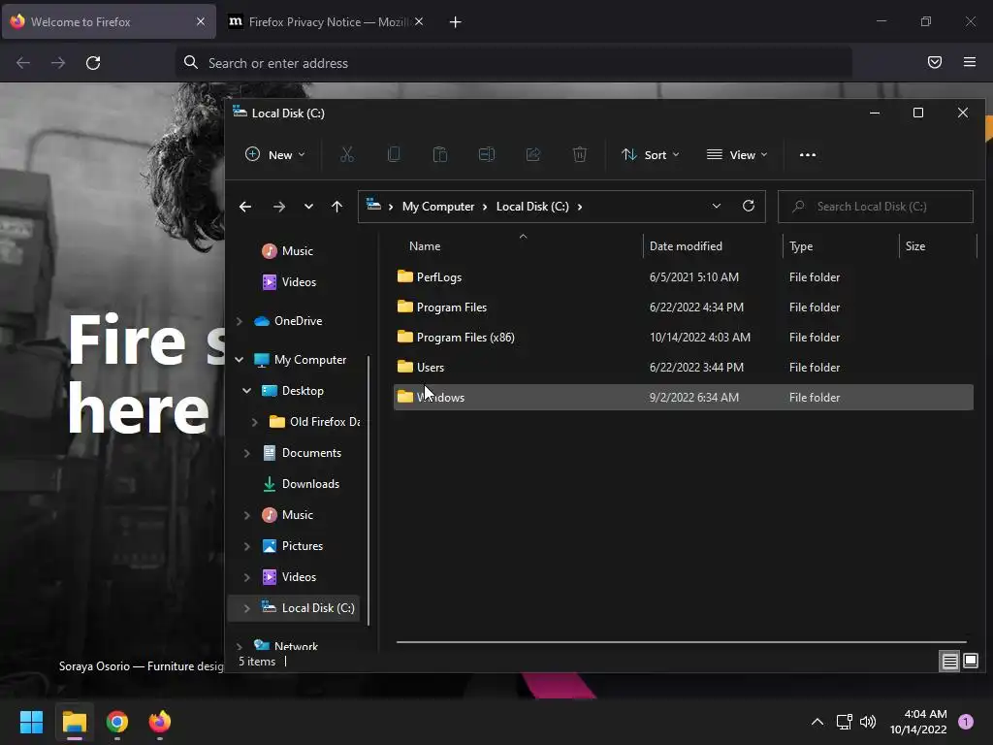Open Windows Start menu
This screenshot has height=745, width=993.
pyautogui.click(x=31, y=722)
